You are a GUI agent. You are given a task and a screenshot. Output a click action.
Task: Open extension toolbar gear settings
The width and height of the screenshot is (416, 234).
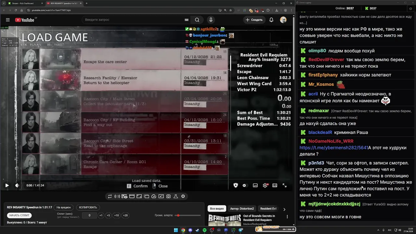click(183, 196)
